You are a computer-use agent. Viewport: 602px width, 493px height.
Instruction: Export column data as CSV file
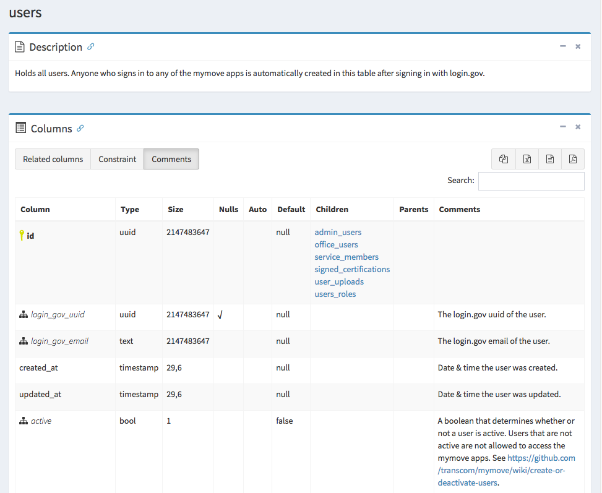[x=549, y=159]
